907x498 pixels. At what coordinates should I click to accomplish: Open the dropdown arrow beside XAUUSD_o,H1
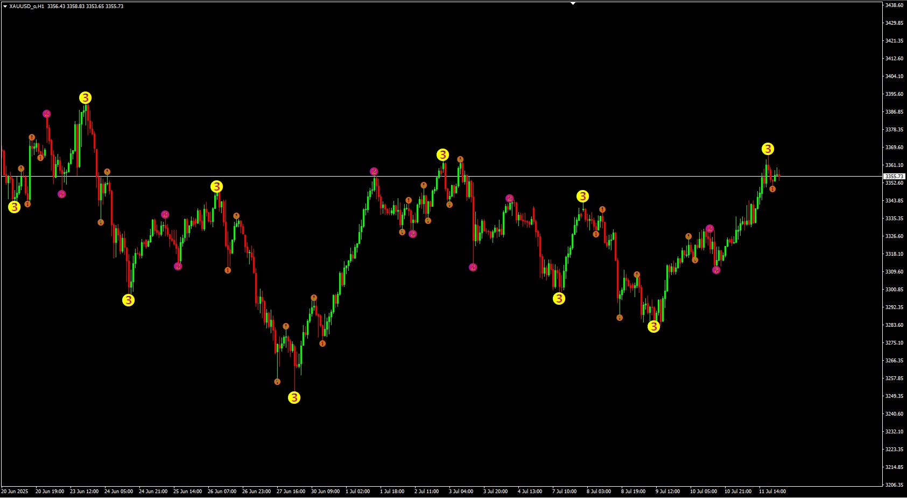click(5, 6)
